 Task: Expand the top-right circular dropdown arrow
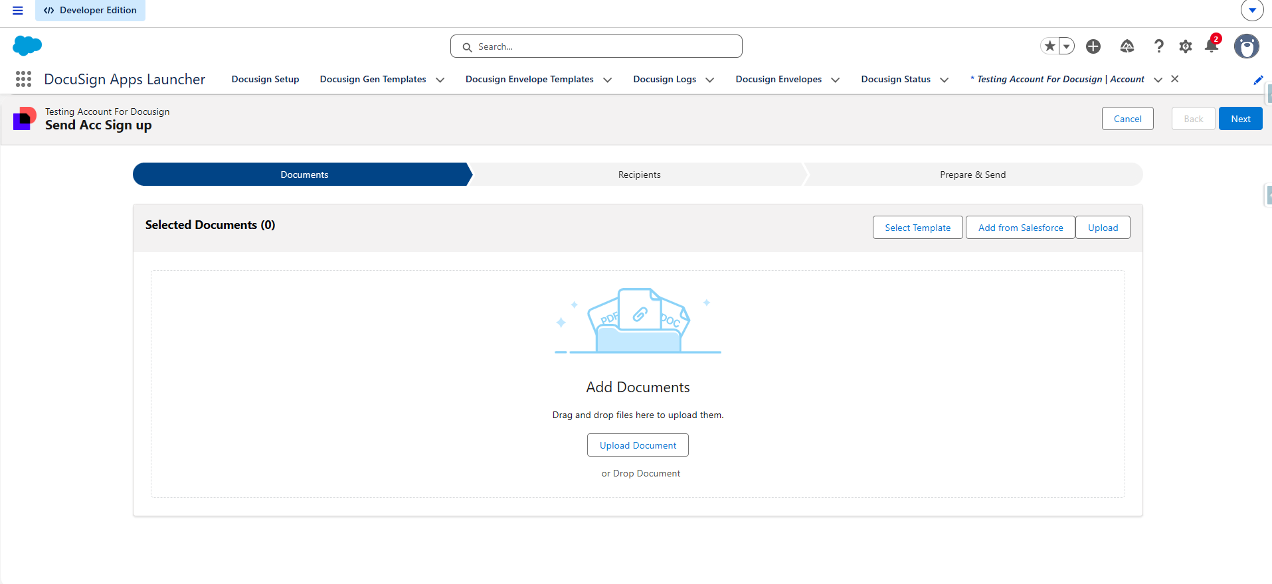[x=1252, y=11]
